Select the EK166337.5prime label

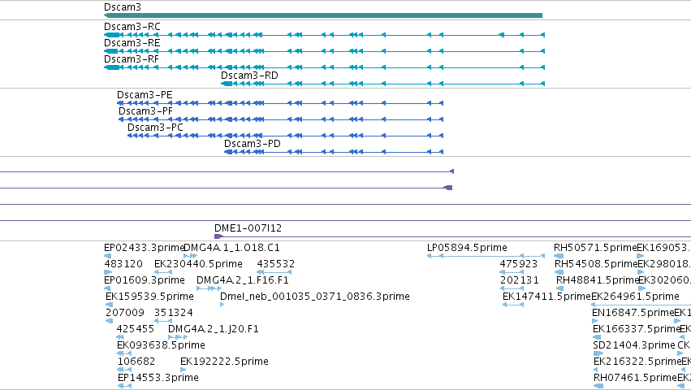637,329
